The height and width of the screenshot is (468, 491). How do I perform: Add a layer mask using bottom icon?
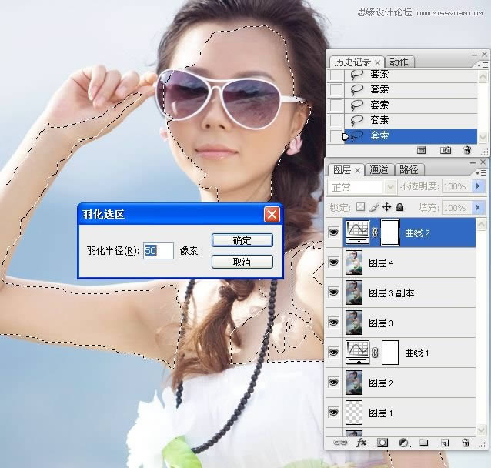tap(382, 443)
